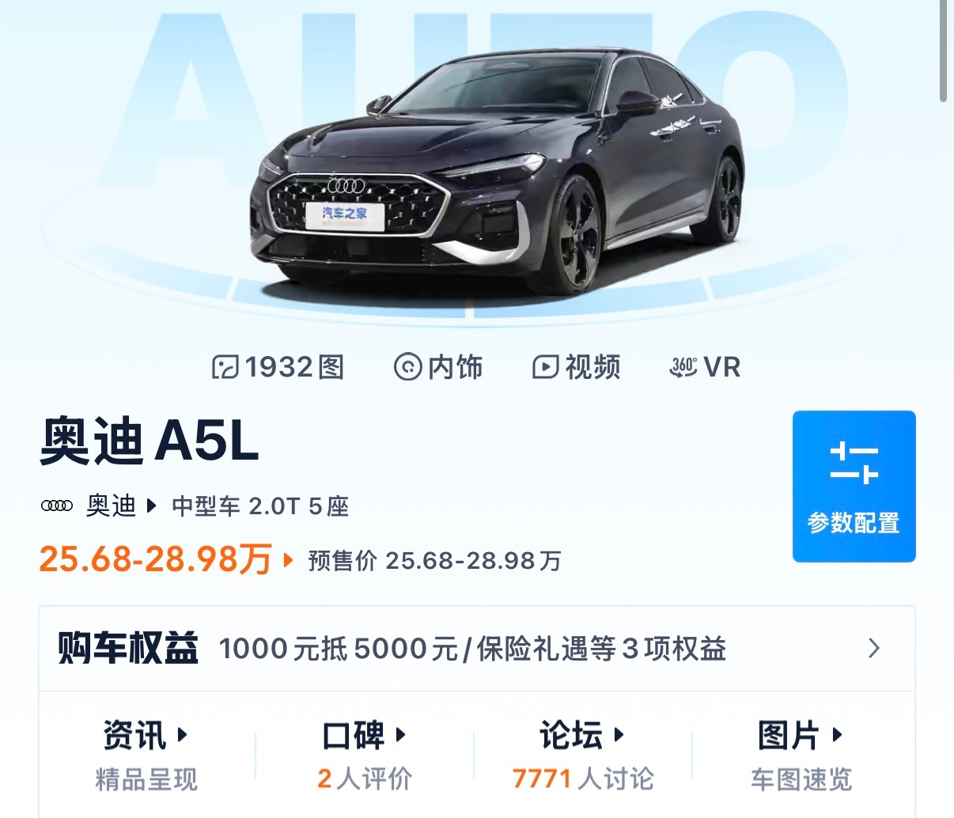Expand the 奥迪 brand arrow
The height and width of the screenshot is (818, 954).
pyautogui.click(x=152, y=506)
